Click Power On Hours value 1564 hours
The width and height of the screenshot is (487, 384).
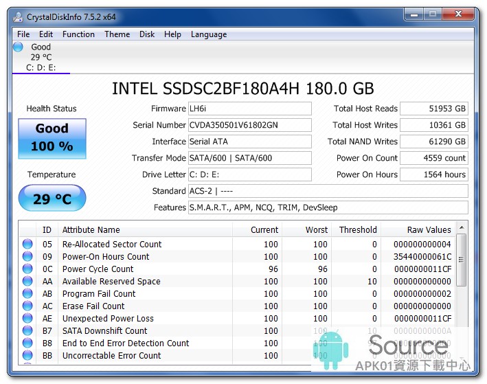[x=434, y=174]
